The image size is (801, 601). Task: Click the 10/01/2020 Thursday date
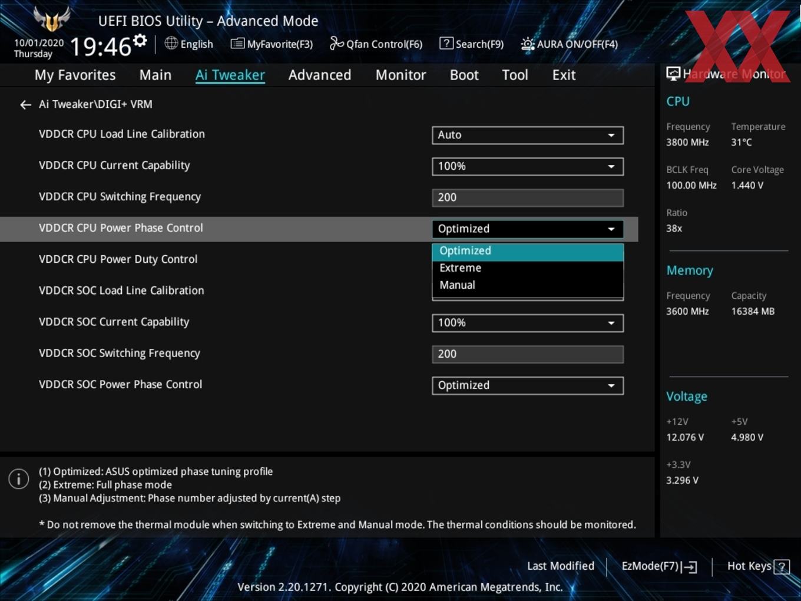pyautogui.click(x=39, y=48)
